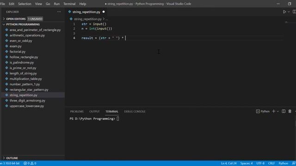Open the File menu
Screen dimensions: 296x166
point(2,4)
